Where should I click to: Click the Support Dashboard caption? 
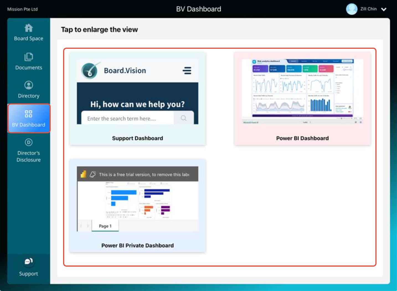point(138,138)
